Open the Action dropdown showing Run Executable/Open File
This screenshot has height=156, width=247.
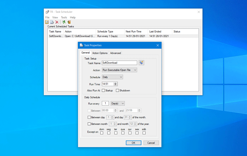[119, 70]
